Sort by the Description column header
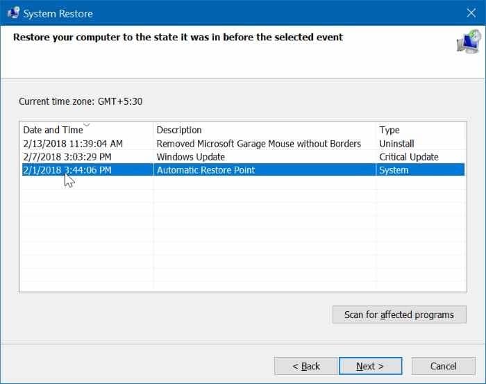486x384 pixels. pyautogui.click(x=179, y=130)
